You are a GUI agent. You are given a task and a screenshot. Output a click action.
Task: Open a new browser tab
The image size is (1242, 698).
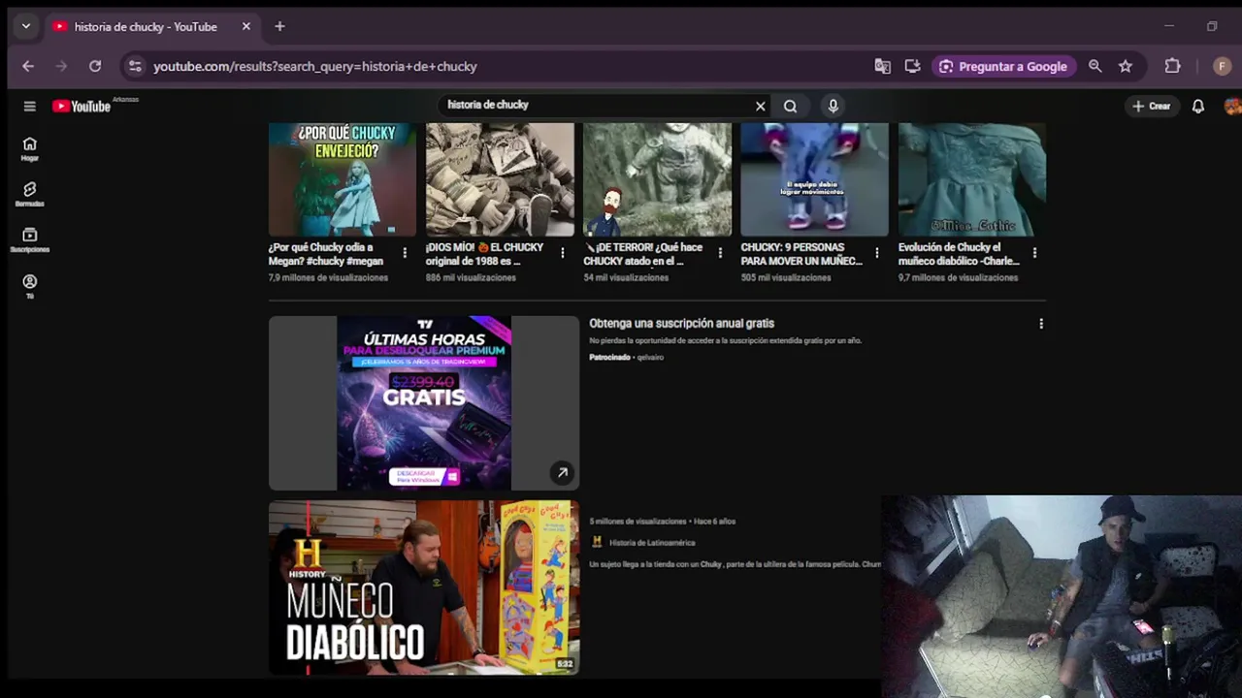(279, 26)
